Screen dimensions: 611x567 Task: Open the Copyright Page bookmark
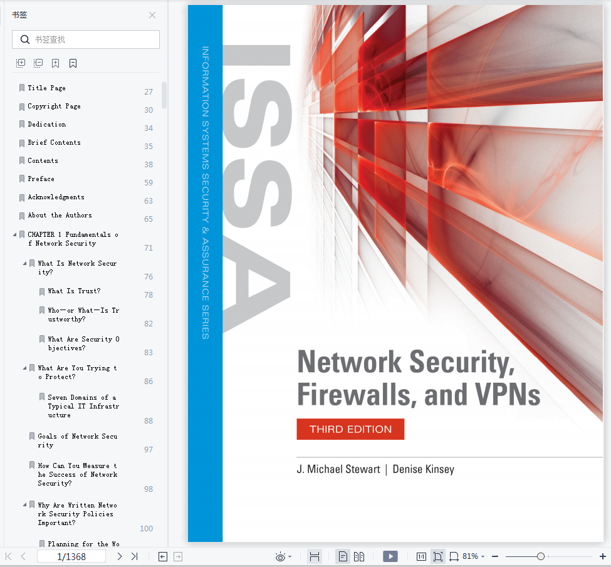[54, 106]
